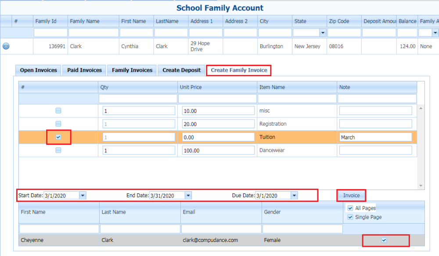Click the March note field for Tuition
439x256 pixels.
[x=376, y=137]
